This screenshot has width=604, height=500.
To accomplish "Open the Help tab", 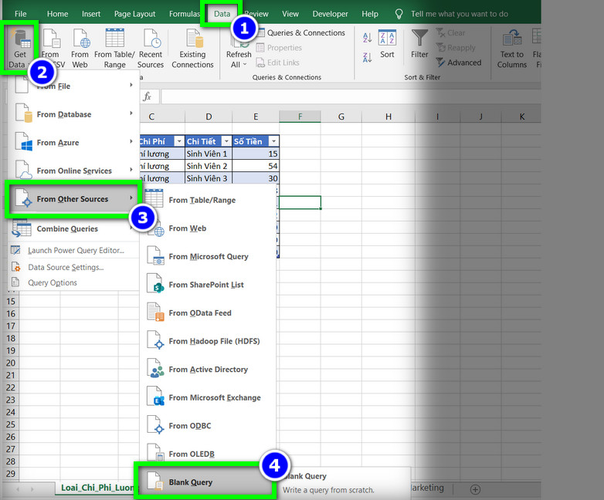I will (370, 14).
